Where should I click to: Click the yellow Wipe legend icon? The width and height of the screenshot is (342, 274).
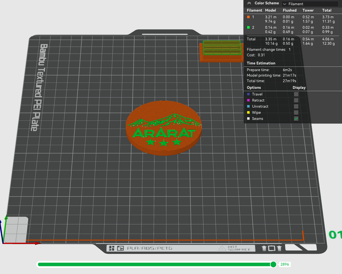248,112
